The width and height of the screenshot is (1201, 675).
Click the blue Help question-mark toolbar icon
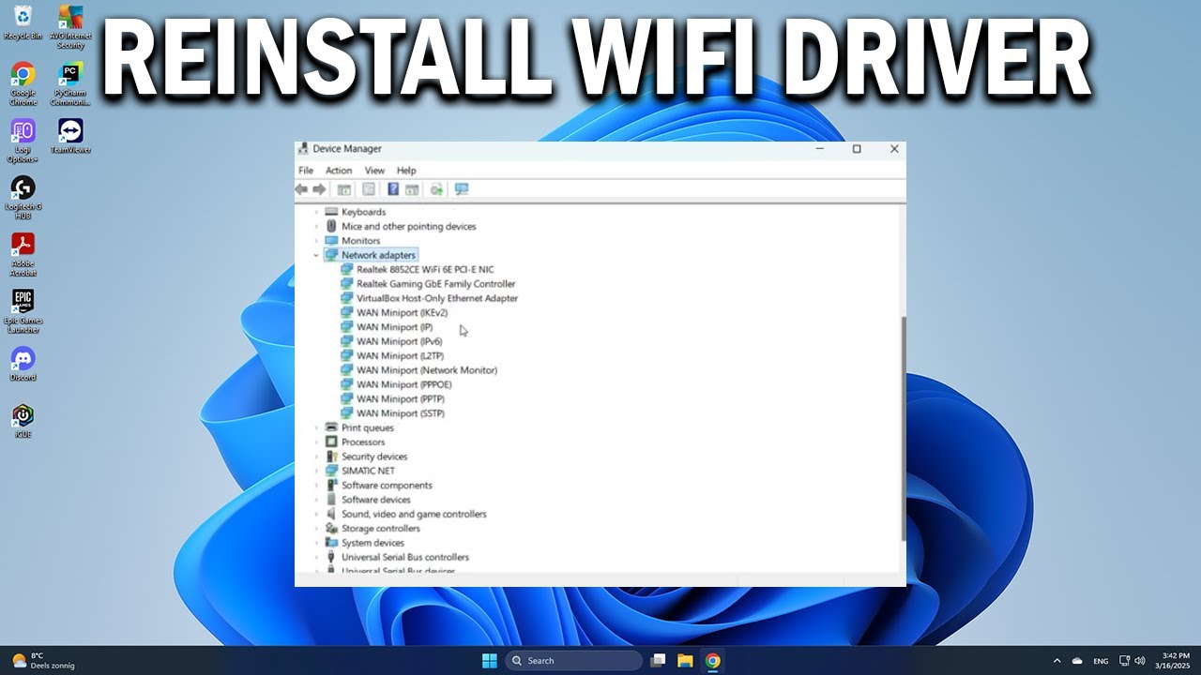click(x=393, y=189)
